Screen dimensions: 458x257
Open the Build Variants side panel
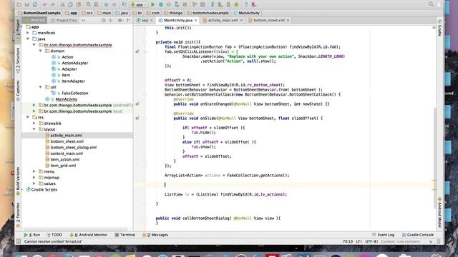[18, 181]
